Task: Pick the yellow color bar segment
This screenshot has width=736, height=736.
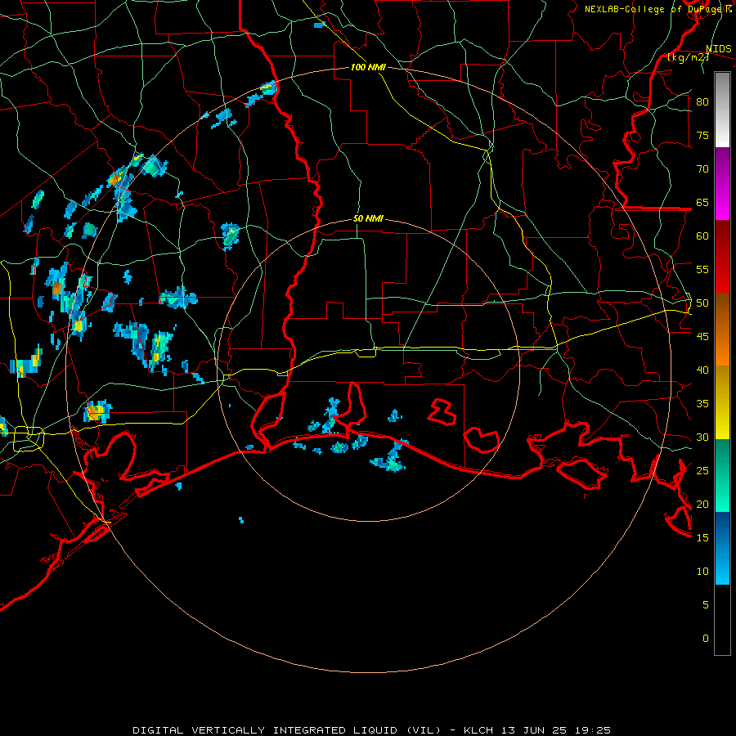Action: [722, 402]
